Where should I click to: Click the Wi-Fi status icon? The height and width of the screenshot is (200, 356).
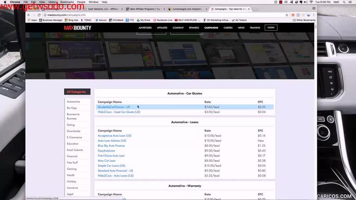pyautogui.click(x=311, y=2)
